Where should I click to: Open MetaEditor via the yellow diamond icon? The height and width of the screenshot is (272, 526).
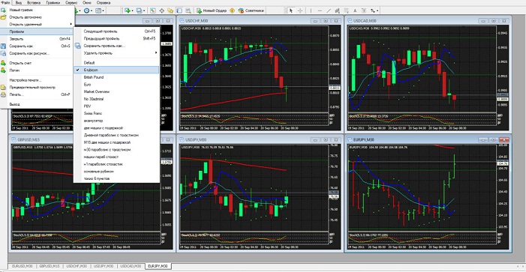[x=232, y=10]
